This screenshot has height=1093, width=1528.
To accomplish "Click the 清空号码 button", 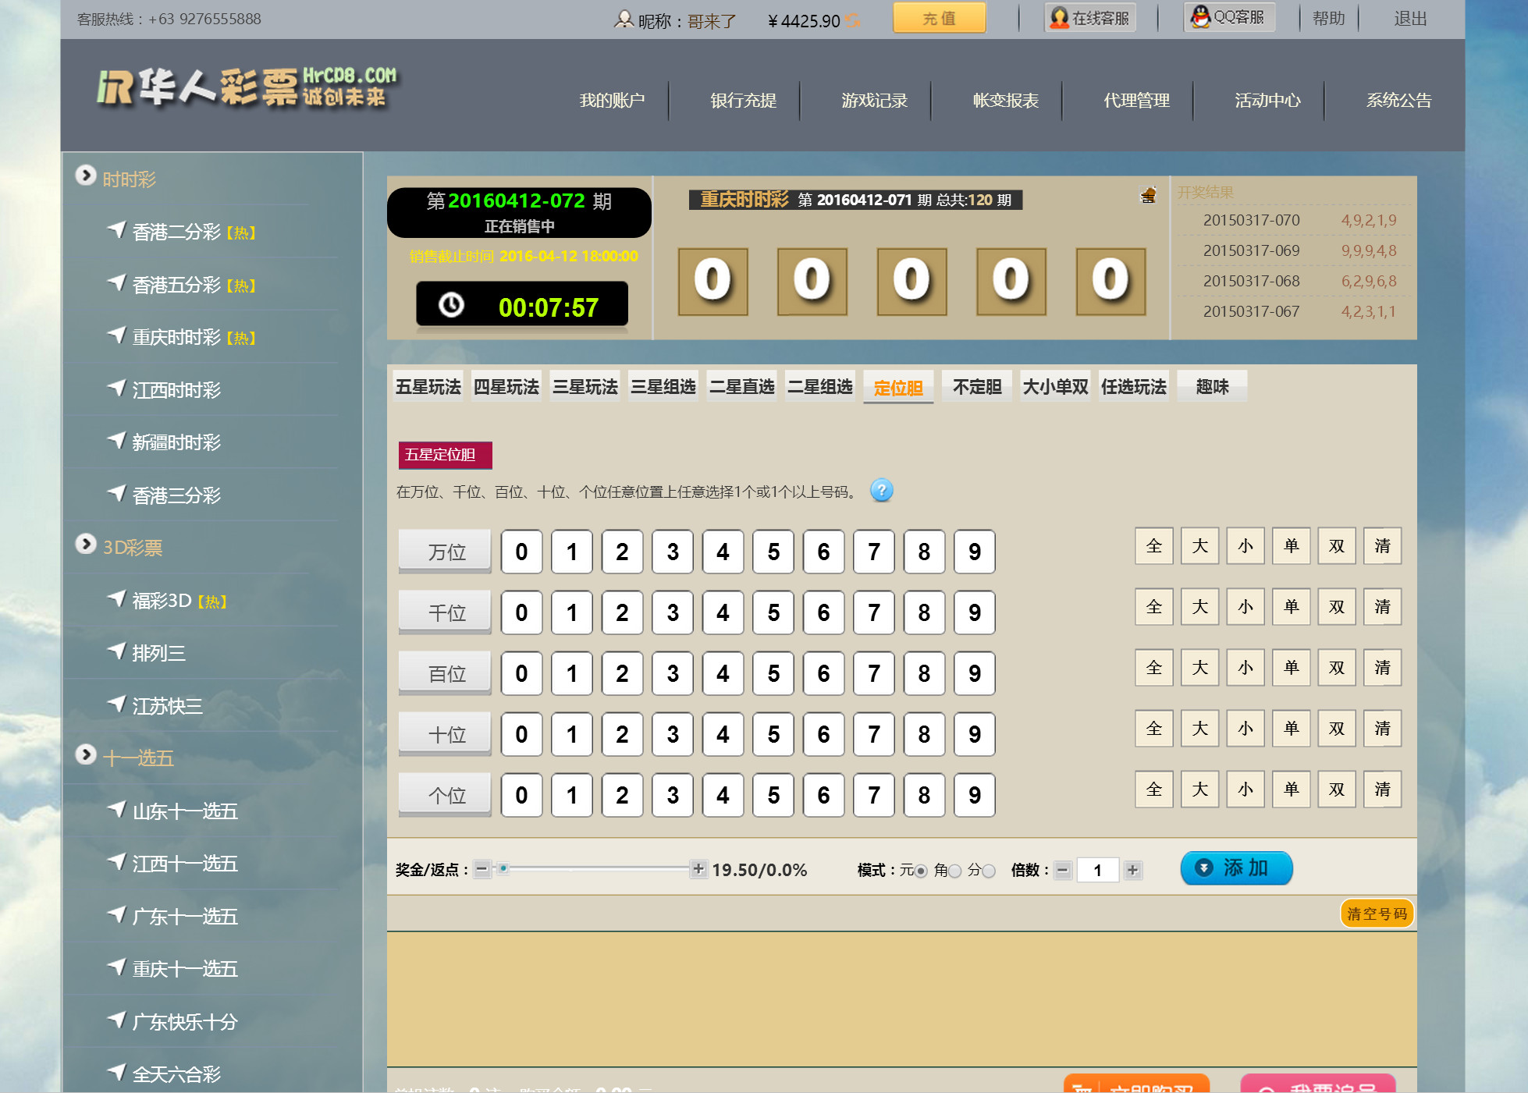I will pyautogui.click(x=1377, y=914).
